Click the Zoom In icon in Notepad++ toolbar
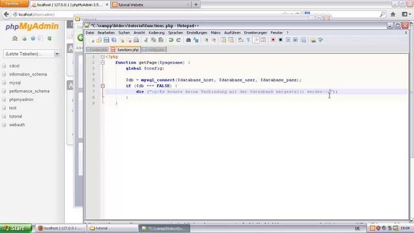Screen dimensions: 414x233 (206, 40)
